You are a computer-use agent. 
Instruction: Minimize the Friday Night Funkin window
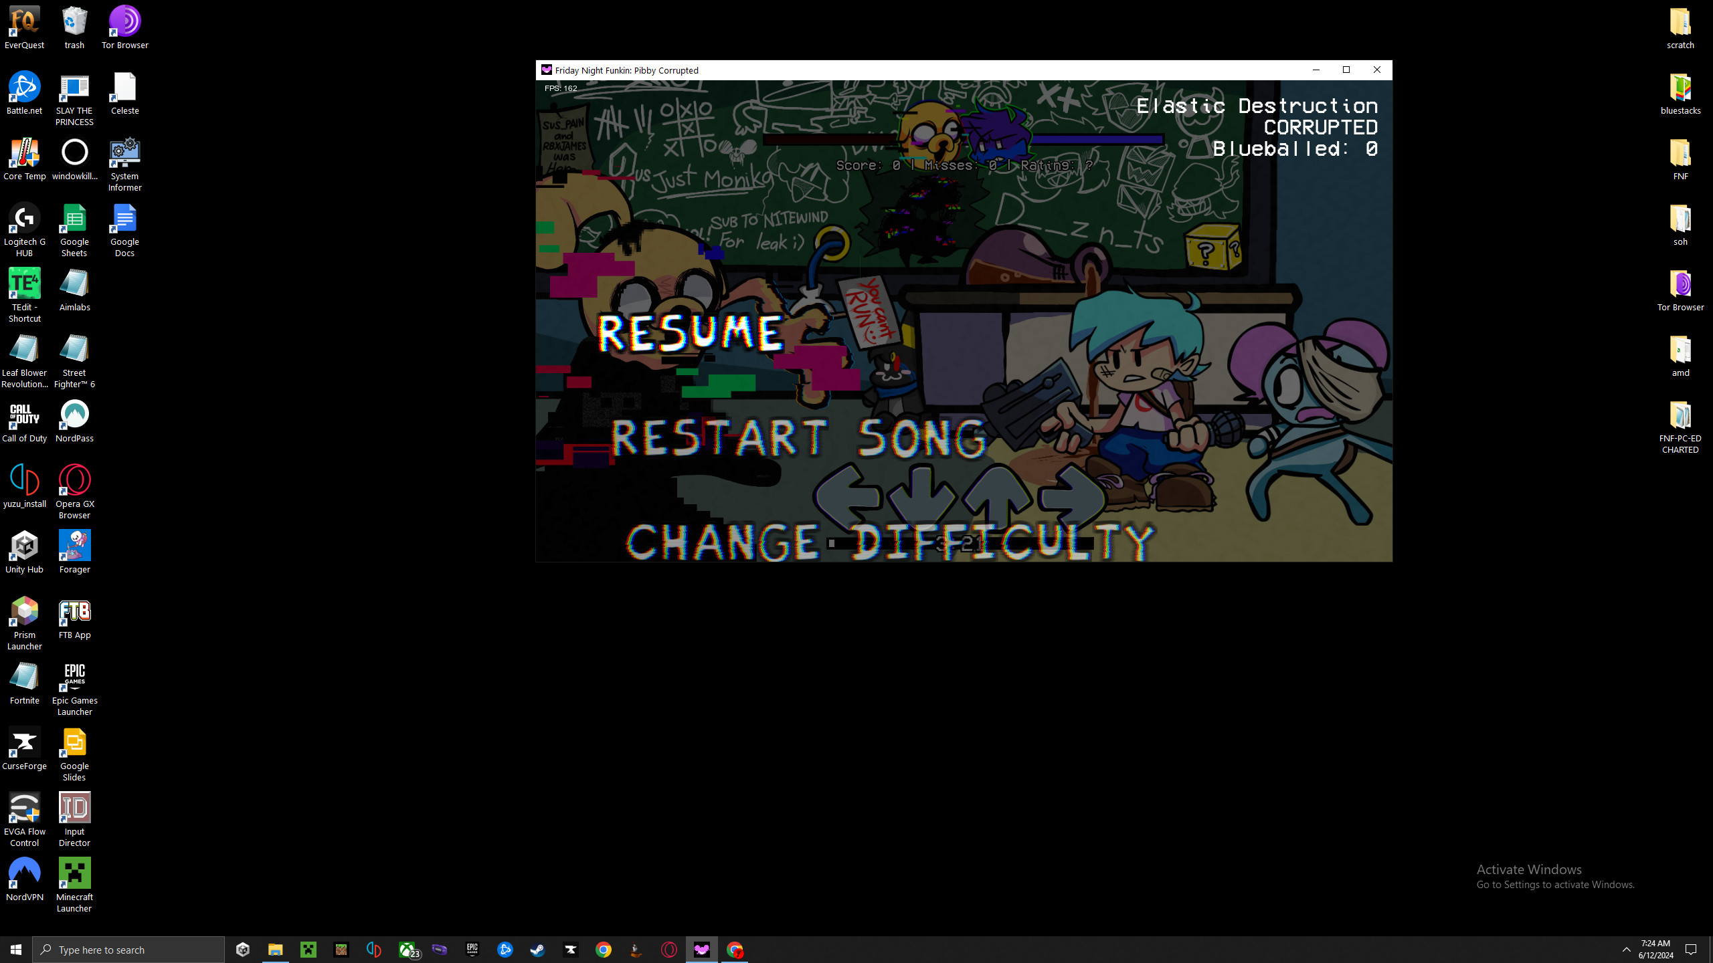point(1316,70)
